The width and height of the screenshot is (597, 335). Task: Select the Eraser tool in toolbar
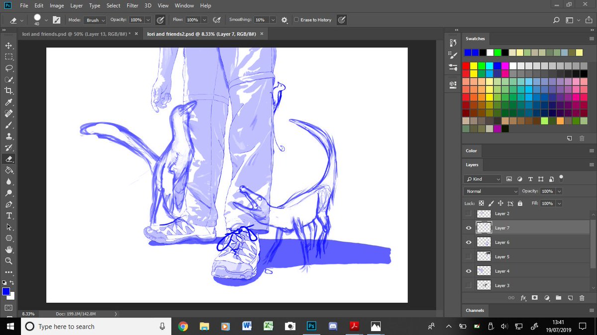tap(9, 159)
